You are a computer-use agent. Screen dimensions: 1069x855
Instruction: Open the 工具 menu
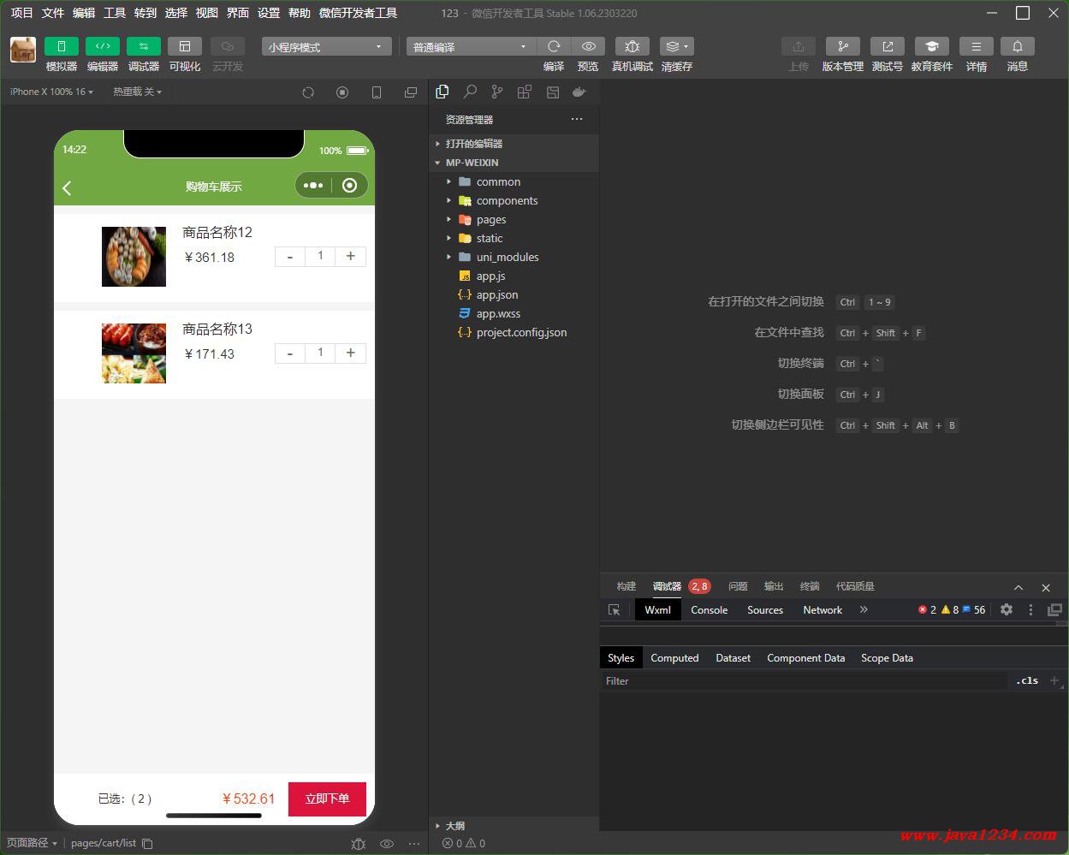coord(115,13)
